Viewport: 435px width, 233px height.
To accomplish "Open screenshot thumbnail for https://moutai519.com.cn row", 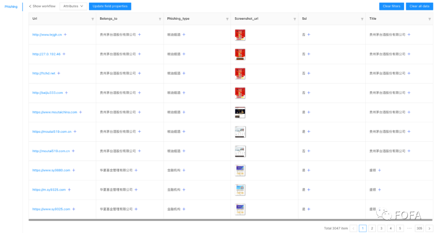I will (x=240, y=132).
